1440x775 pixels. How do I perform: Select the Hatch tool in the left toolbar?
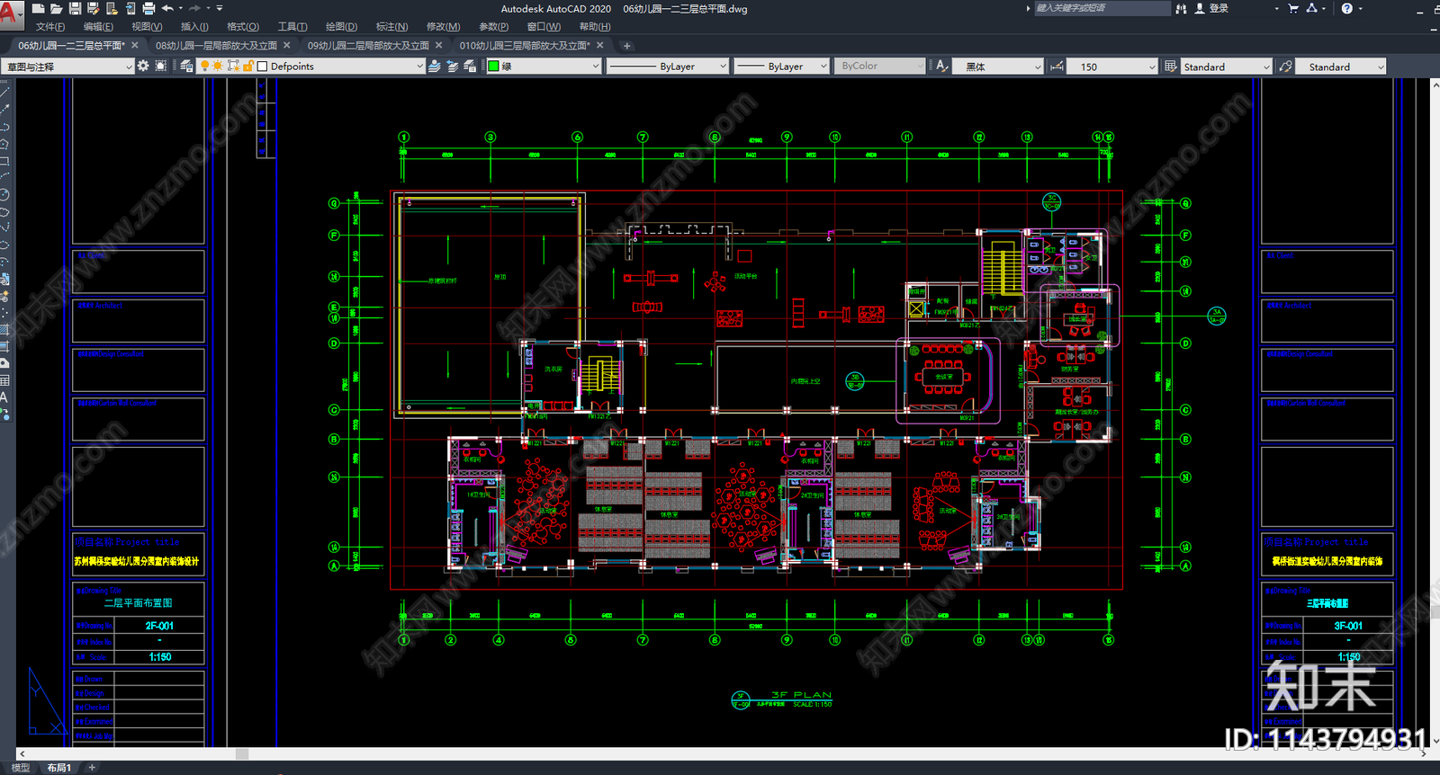coord(4,330)
